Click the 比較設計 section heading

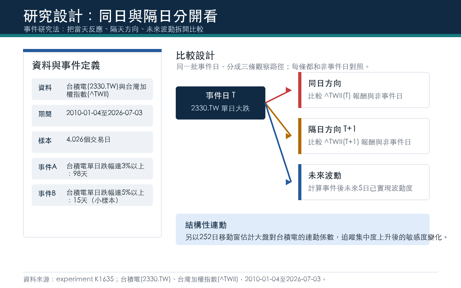click(x=195, y=56)
